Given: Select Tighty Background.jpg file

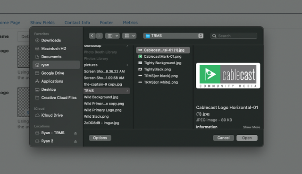Looking at the screenshot, I should click(x=163, y=63).
